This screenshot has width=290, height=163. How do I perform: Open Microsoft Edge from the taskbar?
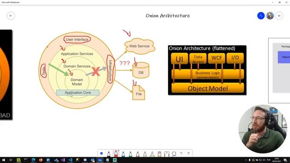33,160
